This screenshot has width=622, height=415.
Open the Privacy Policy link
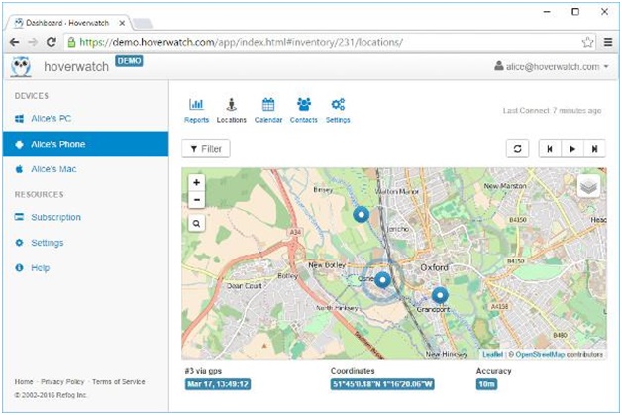coord(62,382)
